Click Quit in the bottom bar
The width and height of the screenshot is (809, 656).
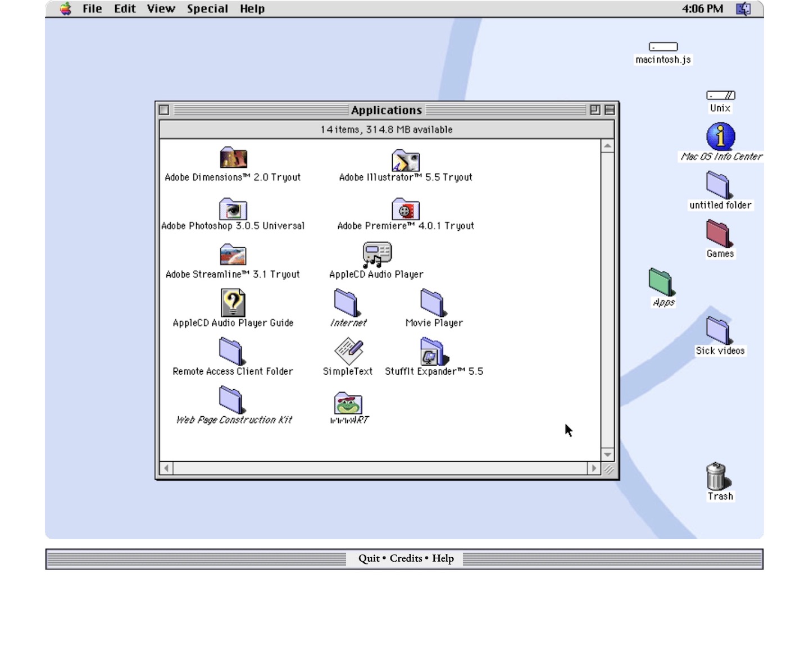[369, 558]
